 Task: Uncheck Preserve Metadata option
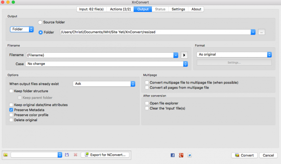(x=11, y=110)
